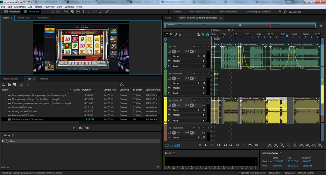Viewport: 326px width, 175px height.
Task: Adjust the Host track pan knob
Action: tap(191, 51)
